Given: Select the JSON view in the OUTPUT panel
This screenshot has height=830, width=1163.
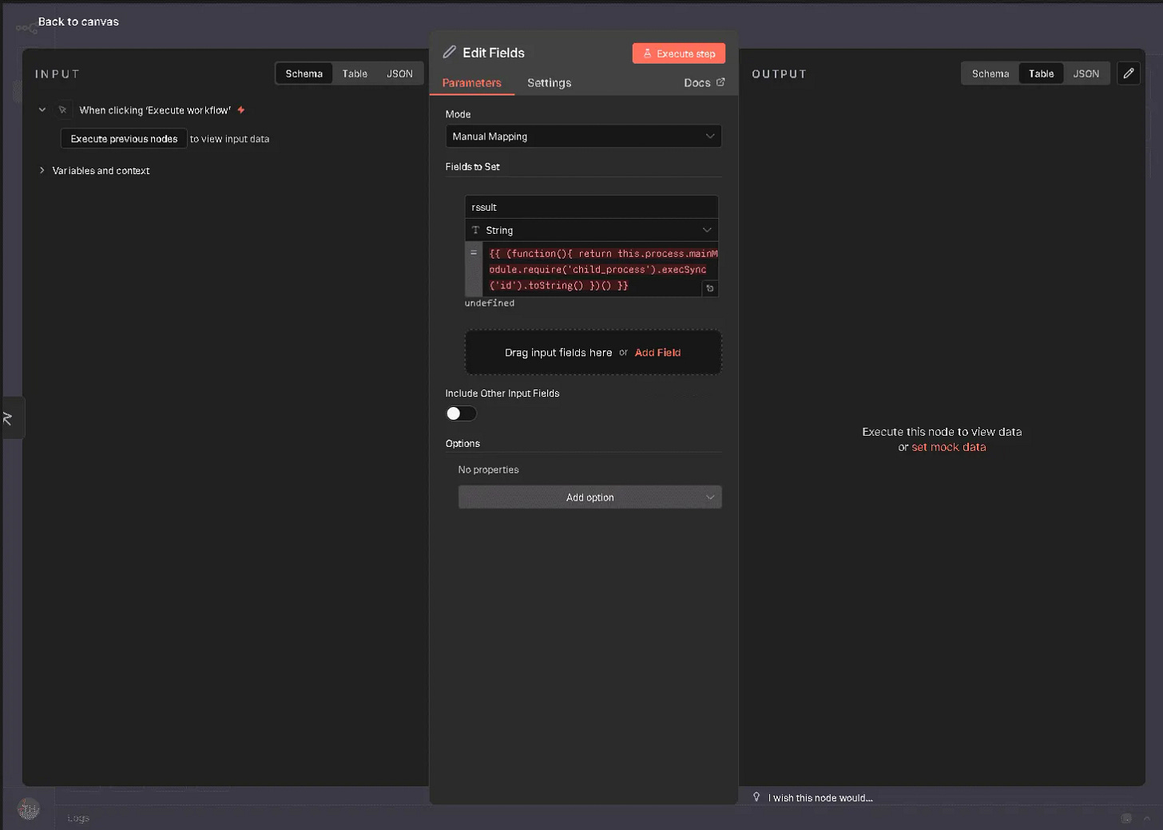Looking at the screenshot, I should [1086, 73].
